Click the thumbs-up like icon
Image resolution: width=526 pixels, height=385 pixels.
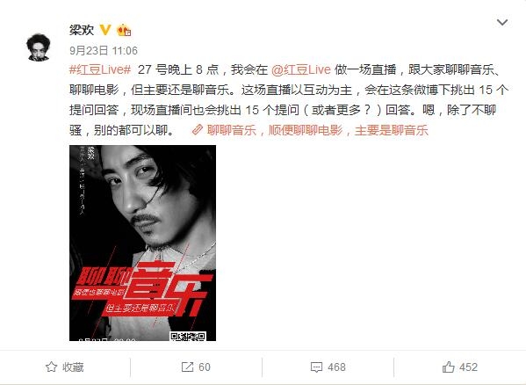[x=448, y=367]
